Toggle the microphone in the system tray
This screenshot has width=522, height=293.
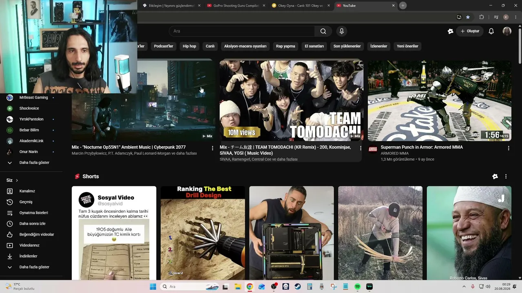tap(473, 286)
